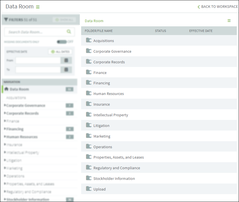Toggle the Show All filters button
Viewport: 239px width, 202px height.
tap(64, 20)
